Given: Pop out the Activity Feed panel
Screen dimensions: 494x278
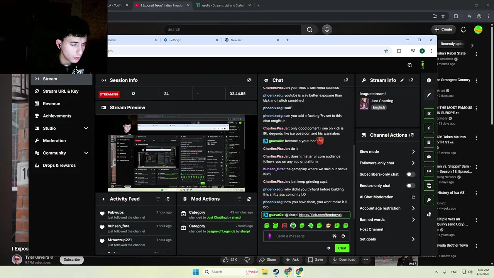Looking at the screenshot, I should (x=167, y=199).
